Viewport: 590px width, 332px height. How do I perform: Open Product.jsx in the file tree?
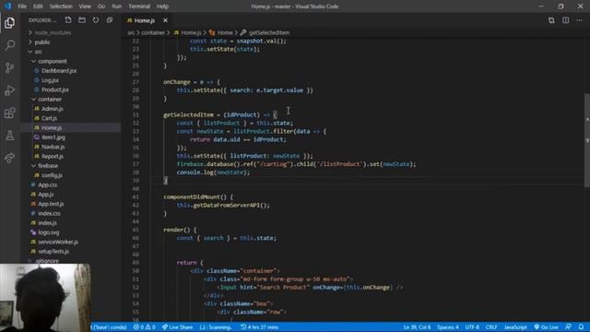(55, 89)
